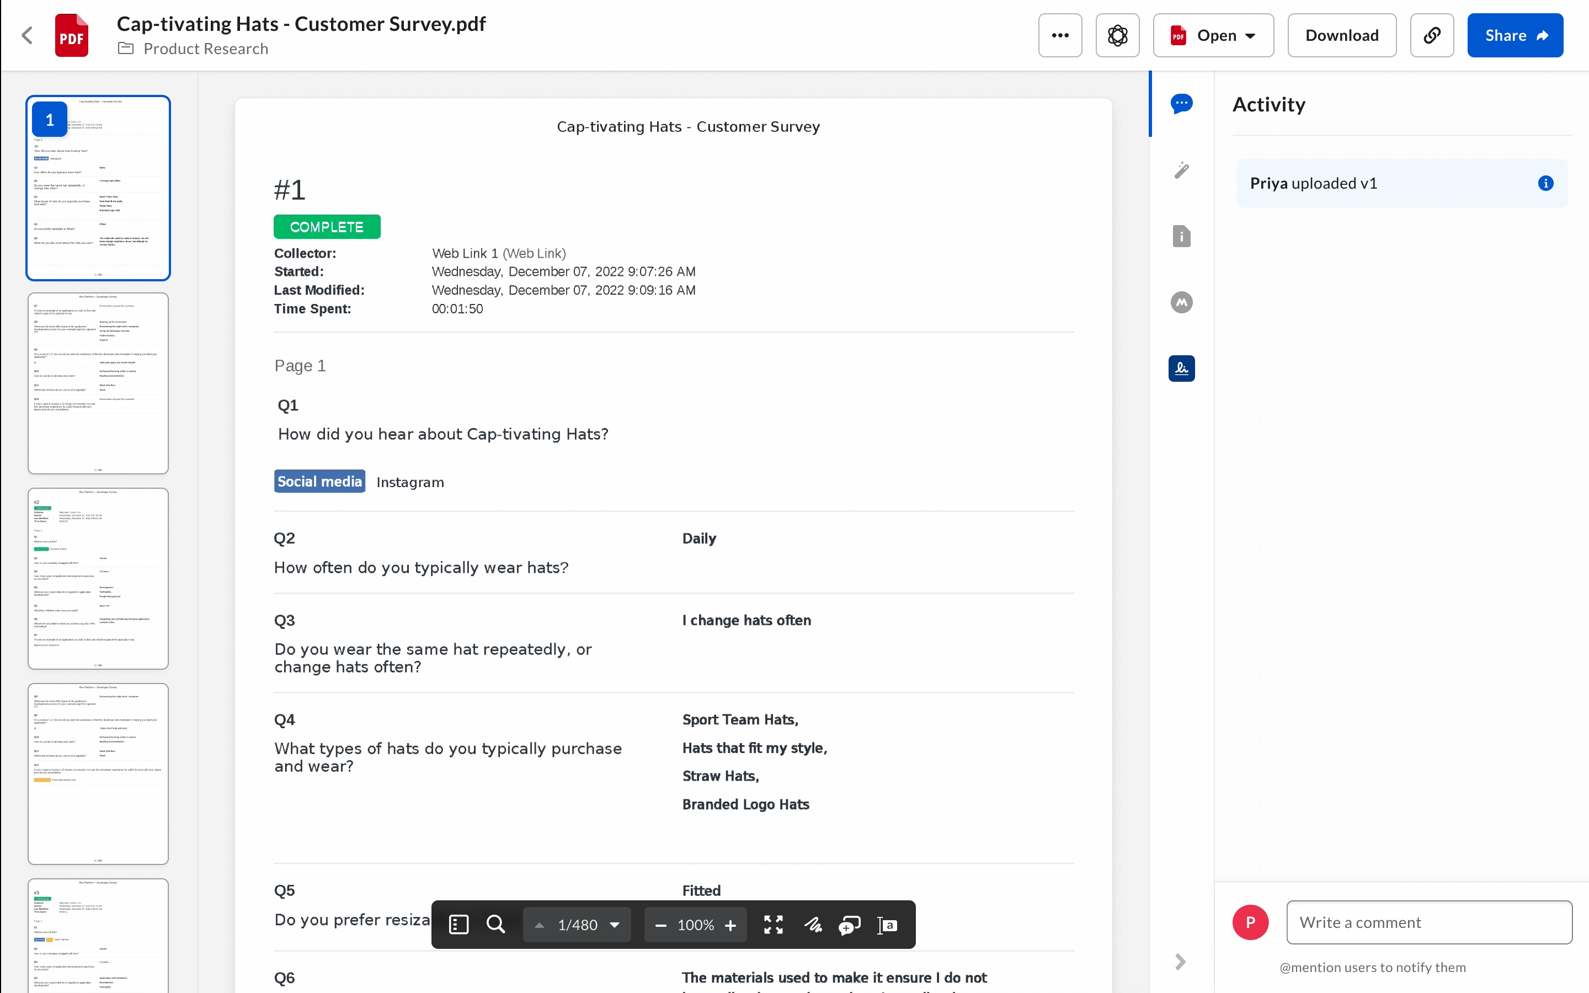Go to next page with down arrow
Screen dimensions: 1589x993
[615, 925]
